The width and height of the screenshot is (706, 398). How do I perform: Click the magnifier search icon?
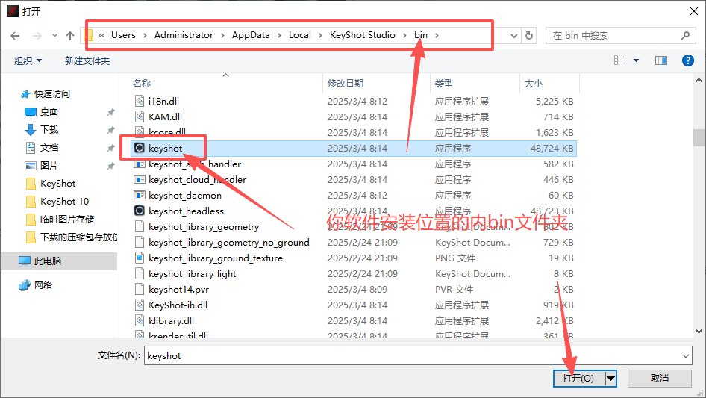[685, 35]
